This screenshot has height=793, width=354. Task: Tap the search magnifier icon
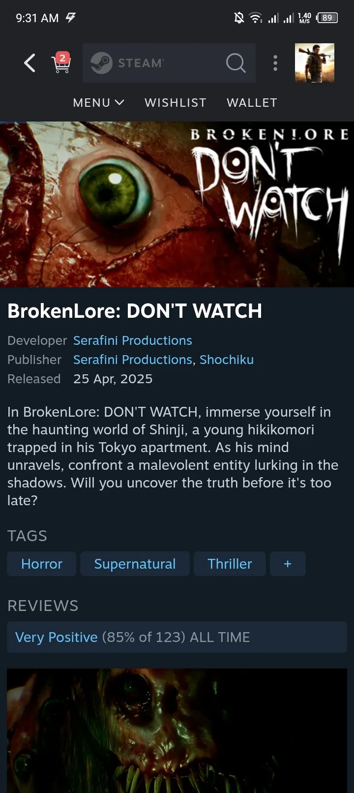pyautogui.click(x=236, y=63)
